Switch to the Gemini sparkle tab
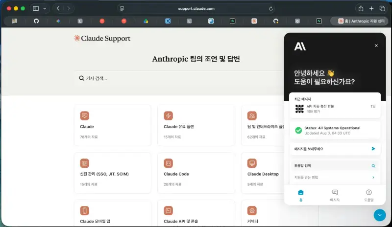Screen dimensions: 392x227 point(58,21)
